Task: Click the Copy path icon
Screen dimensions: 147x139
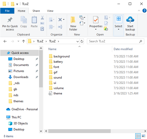Action: coord(42,23)
